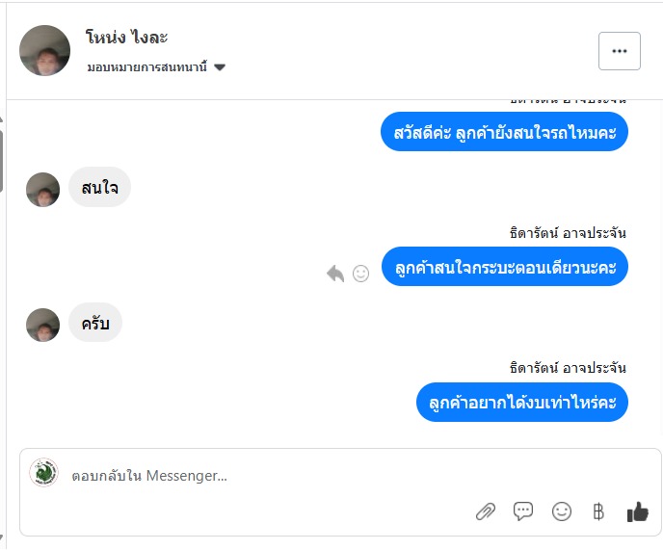
Task: Click the ลูกค้าสนใจกระบะตอนเดียวนะคะ message bubble
Action: coord(504,267)
